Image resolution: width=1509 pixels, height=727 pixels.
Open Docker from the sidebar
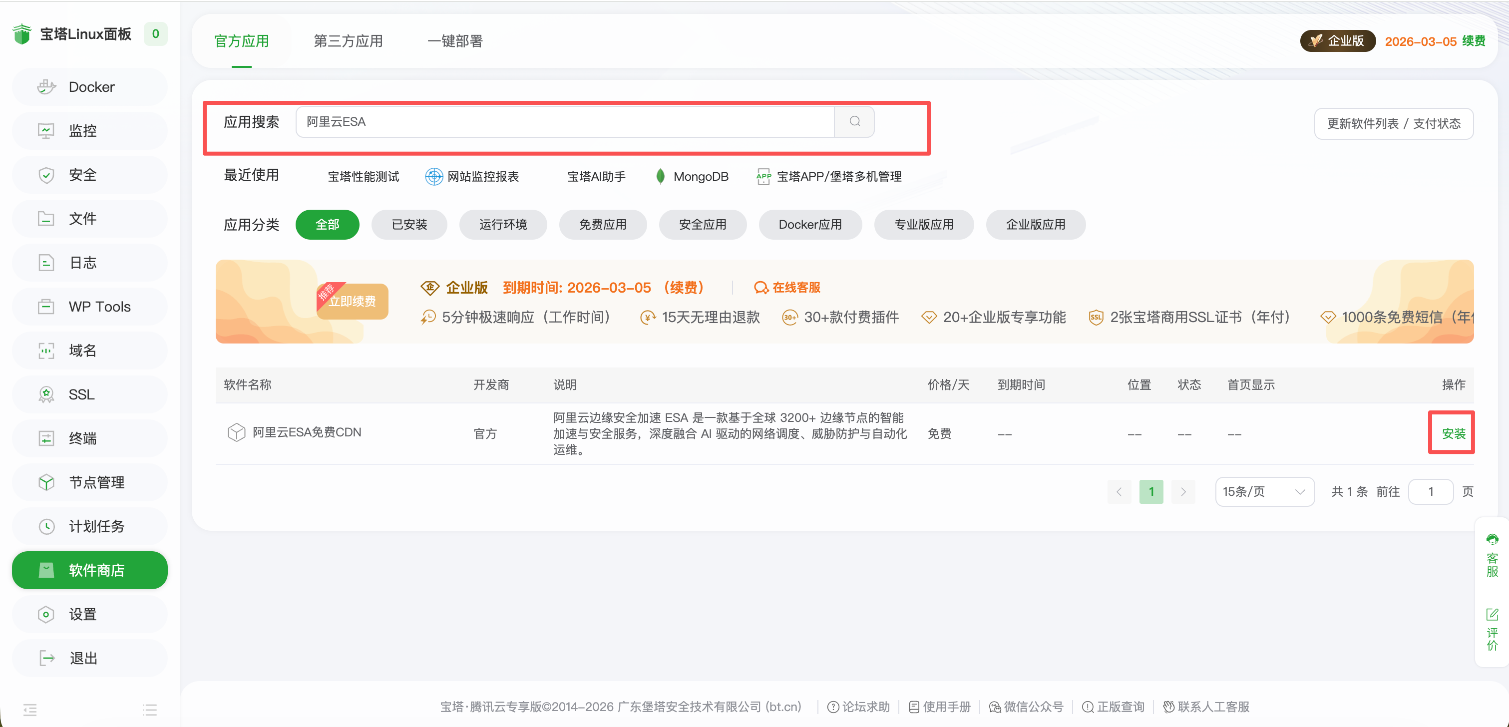pyautogui.click(x=90, y=87)
